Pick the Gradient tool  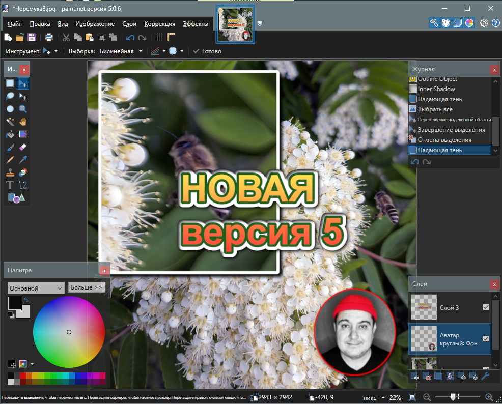[22, 134]
